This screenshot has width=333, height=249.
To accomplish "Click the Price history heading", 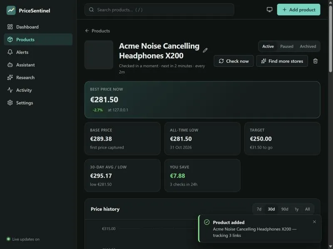I will tap(105, 209).
